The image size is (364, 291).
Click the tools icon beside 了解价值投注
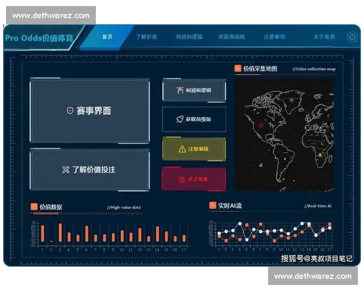point(66,170)
